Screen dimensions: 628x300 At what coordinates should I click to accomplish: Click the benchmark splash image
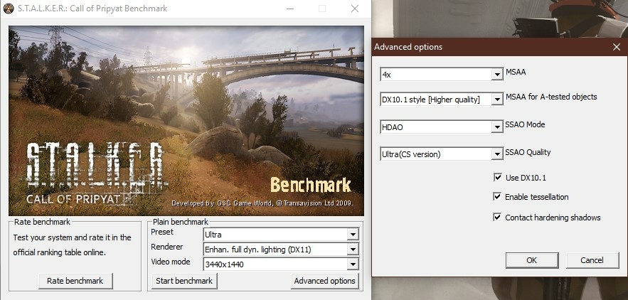click(x=186, y=121)
